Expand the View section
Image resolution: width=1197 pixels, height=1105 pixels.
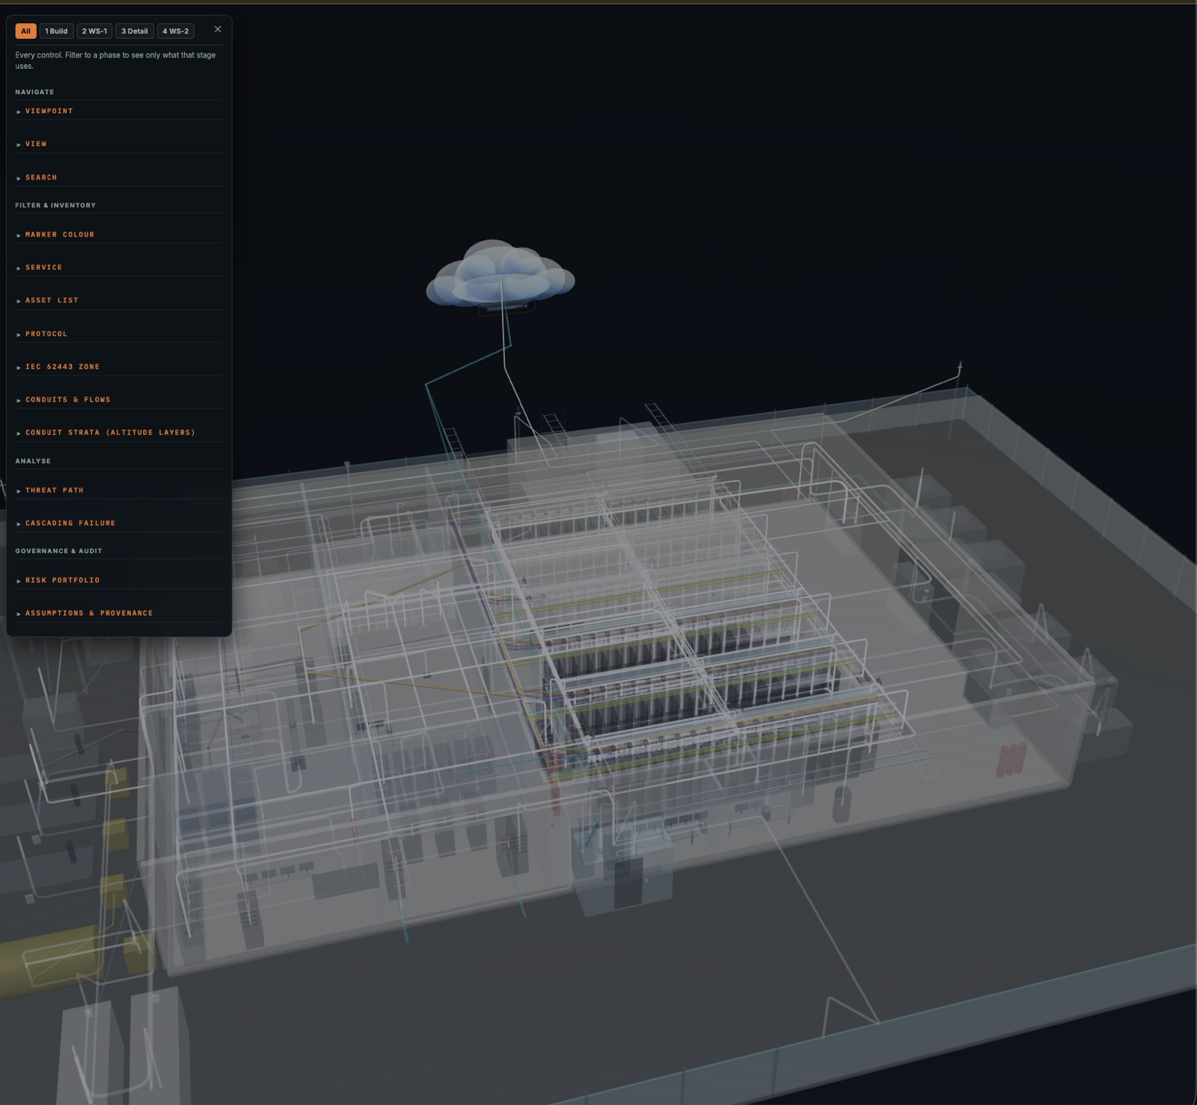tap(119, 144)
